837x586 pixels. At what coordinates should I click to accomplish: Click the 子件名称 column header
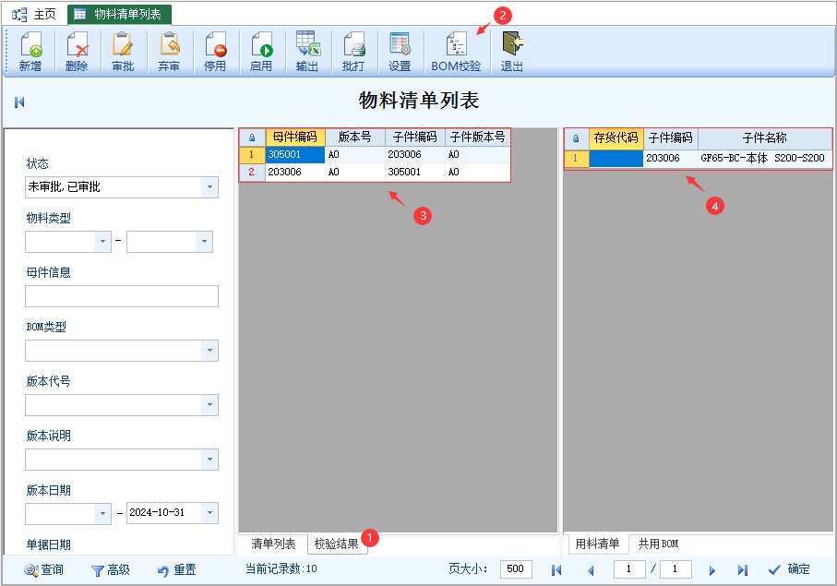[x=765, y=138]
